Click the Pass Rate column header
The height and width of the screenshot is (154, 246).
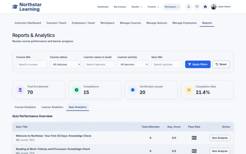[194, 127]
